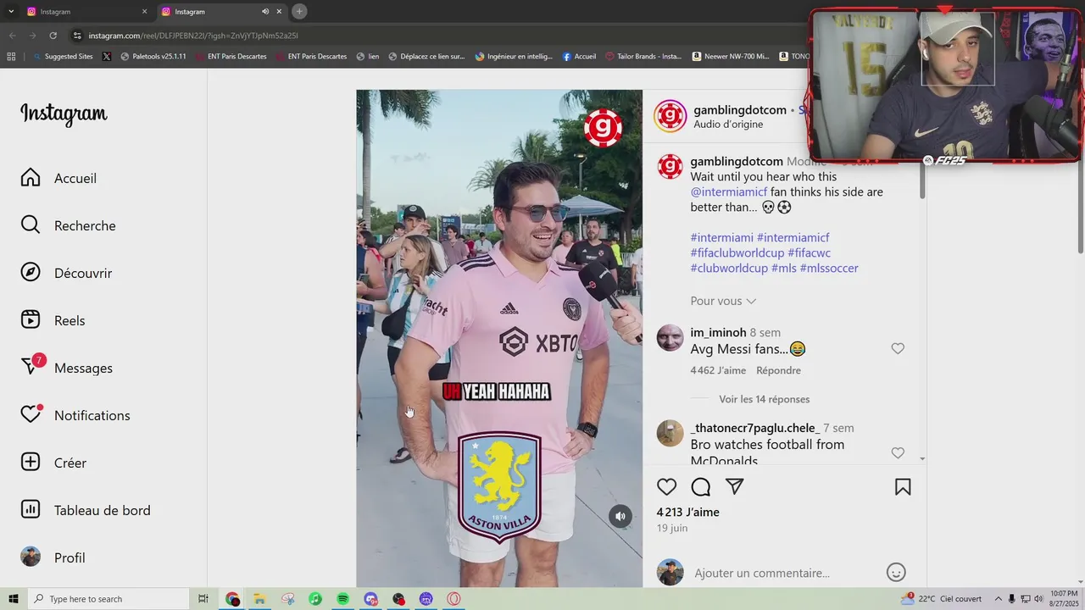Expand the Pour vous comment sort dropdown
The height and width of the screenshot is (610, 1085).
723,301
